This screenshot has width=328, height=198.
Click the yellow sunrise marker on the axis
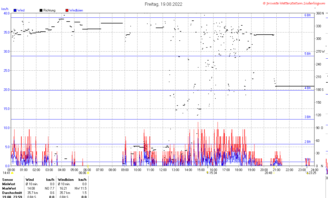tap(88, 166)
